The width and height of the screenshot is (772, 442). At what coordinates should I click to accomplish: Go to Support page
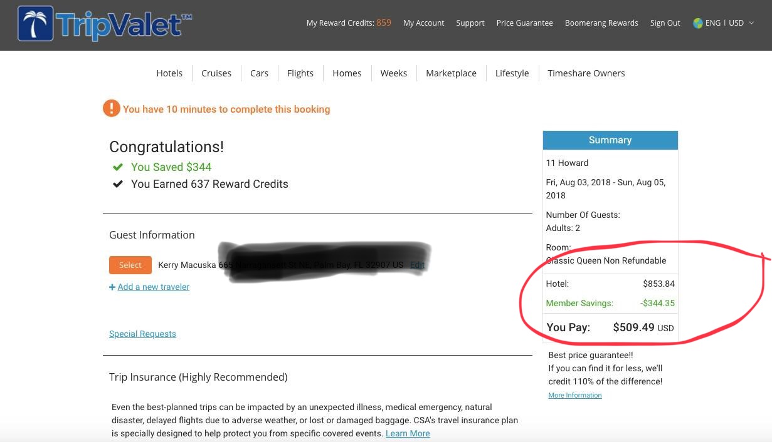click(470, 23)
